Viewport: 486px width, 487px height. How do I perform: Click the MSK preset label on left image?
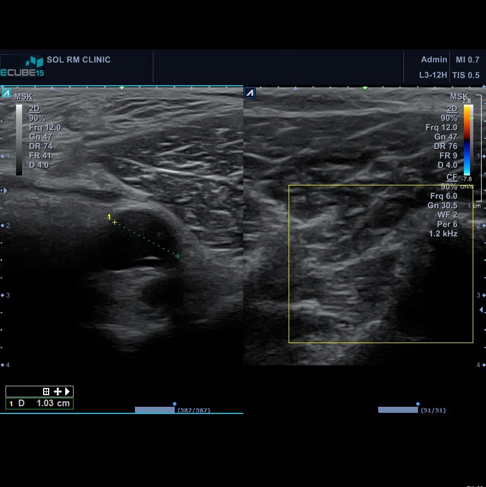coord(23,97)
